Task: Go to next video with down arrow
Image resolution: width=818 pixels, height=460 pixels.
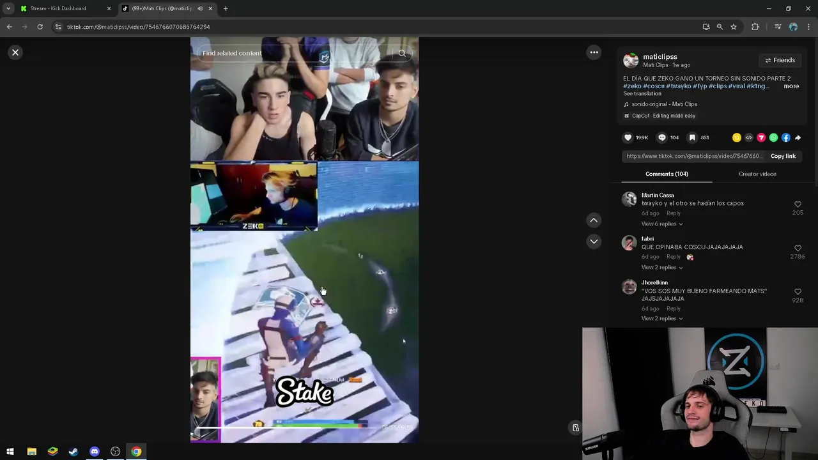Action: tap(594, 241)
